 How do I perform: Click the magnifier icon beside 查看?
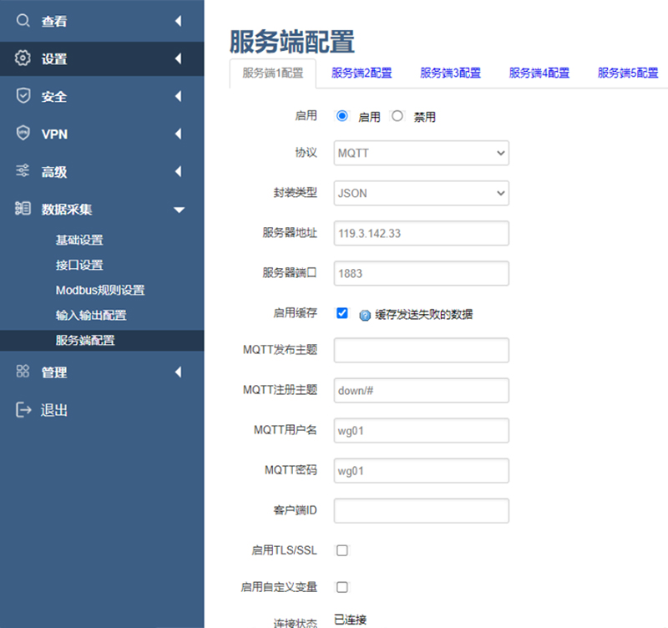click(x=23, y=21)
